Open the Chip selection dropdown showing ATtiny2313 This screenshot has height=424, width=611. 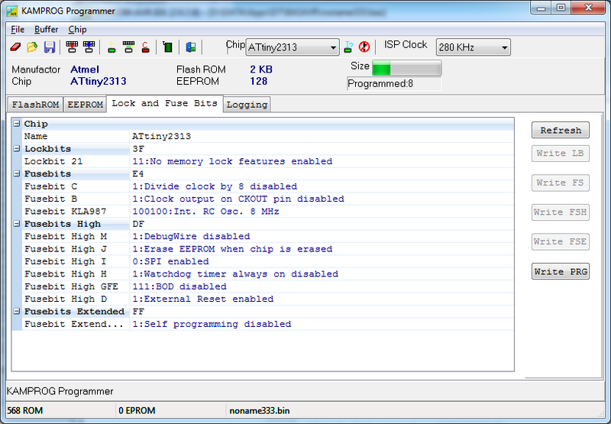293,47
